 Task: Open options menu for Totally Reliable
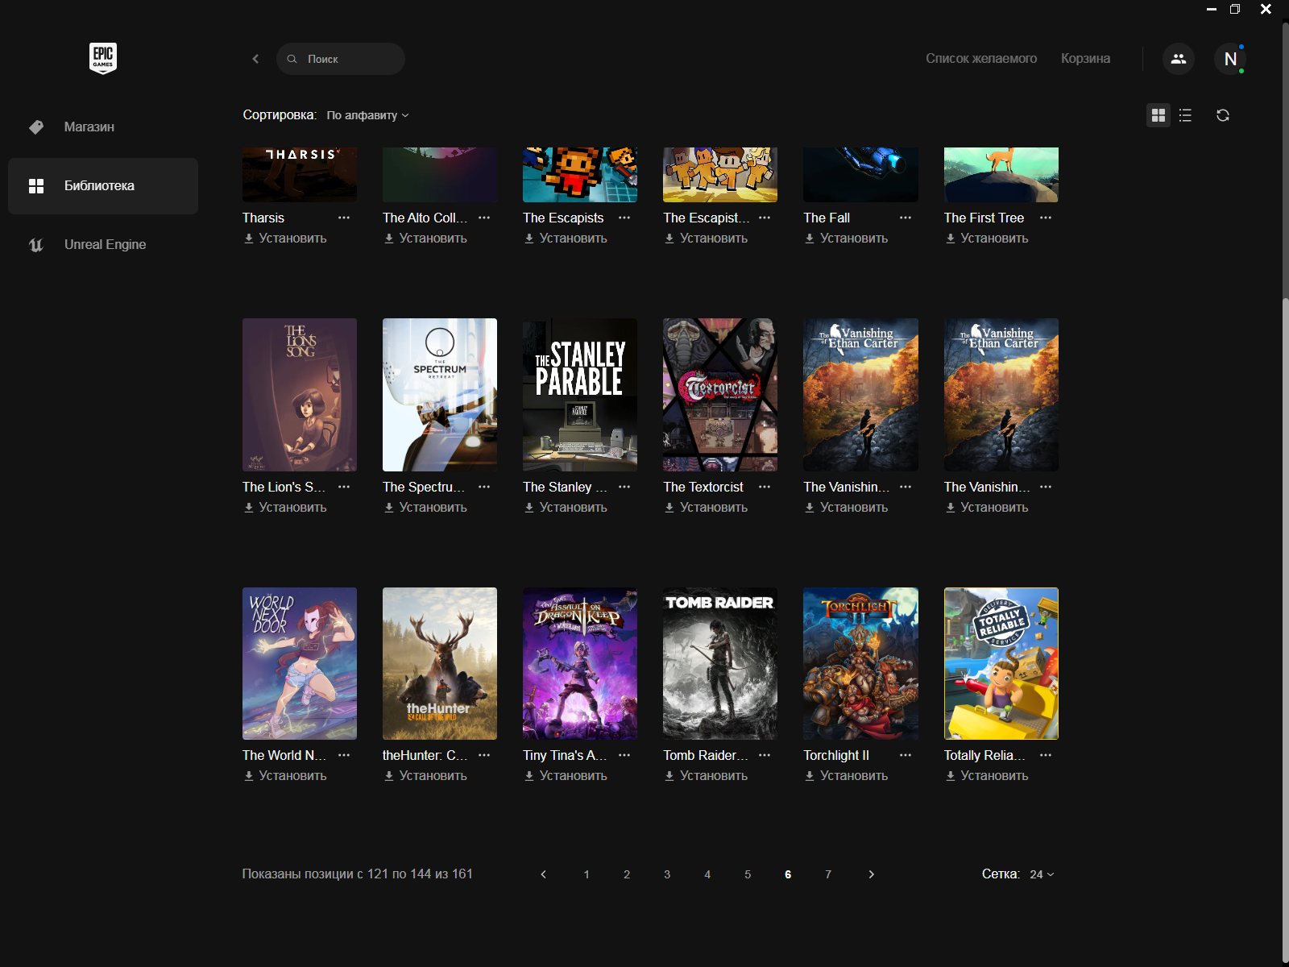point(1046,755)
